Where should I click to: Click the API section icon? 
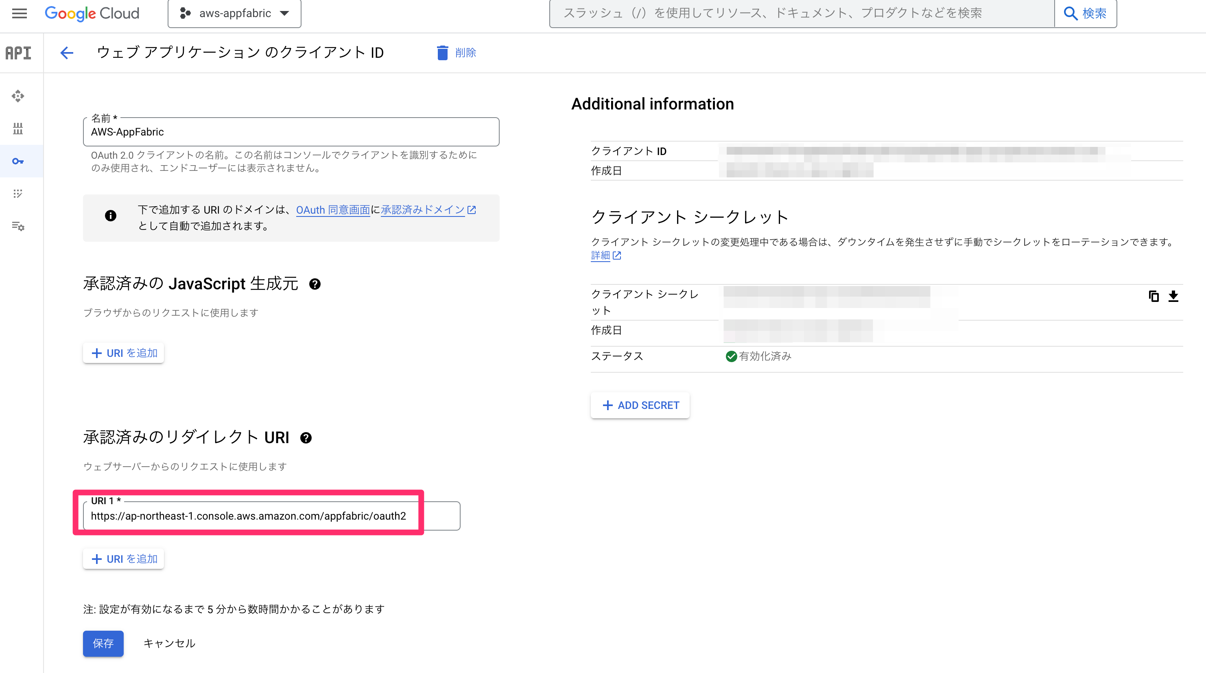18,52
